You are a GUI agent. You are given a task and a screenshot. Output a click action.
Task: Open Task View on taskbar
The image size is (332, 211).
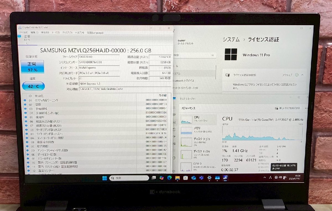coord(154,178)
